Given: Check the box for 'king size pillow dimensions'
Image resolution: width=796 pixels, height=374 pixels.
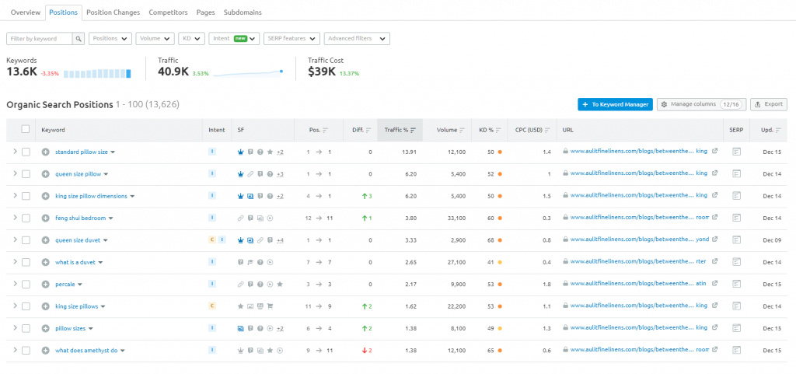Looking at the screenshot, I should [x=26, y=196].
